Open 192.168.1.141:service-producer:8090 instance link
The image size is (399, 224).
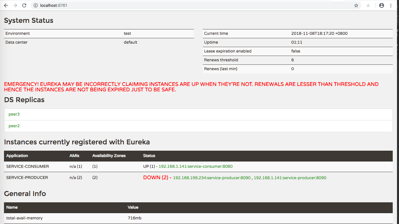tap(290, 178)
